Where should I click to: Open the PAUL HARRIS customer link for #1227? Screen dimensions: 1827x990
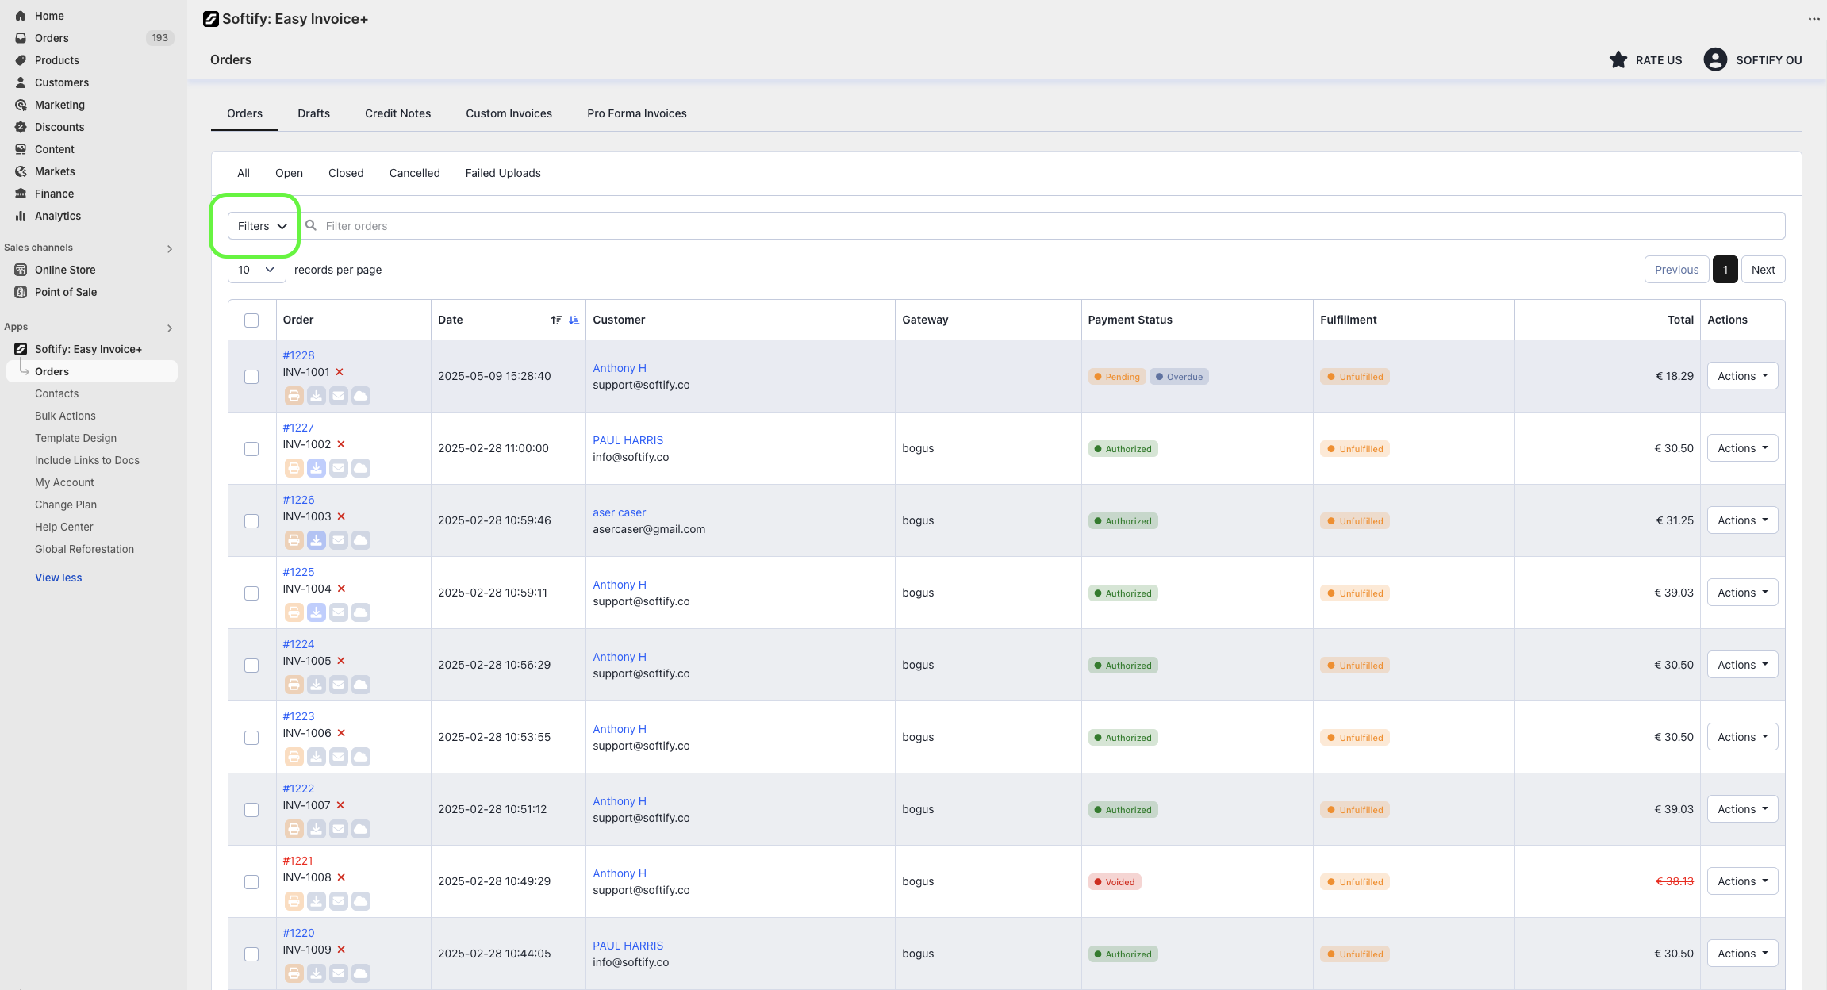coord(628,440)
